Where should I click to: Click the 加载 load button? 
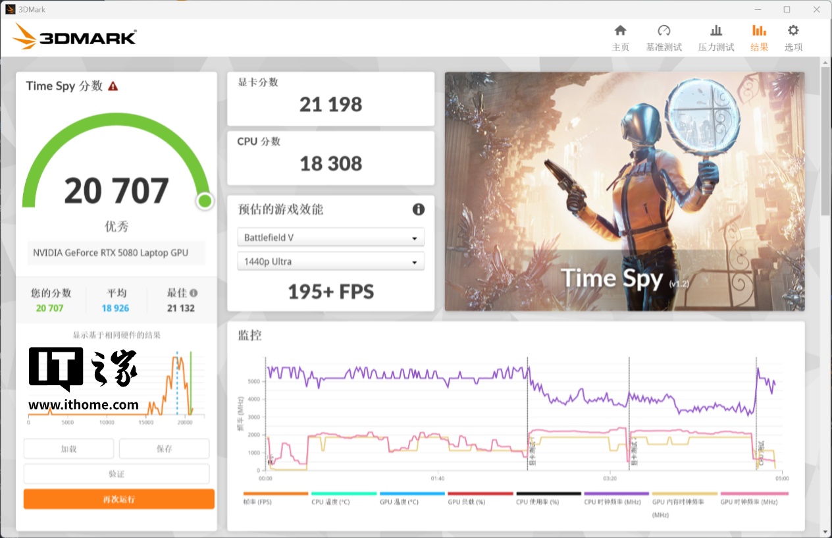(x=68, y=448)
